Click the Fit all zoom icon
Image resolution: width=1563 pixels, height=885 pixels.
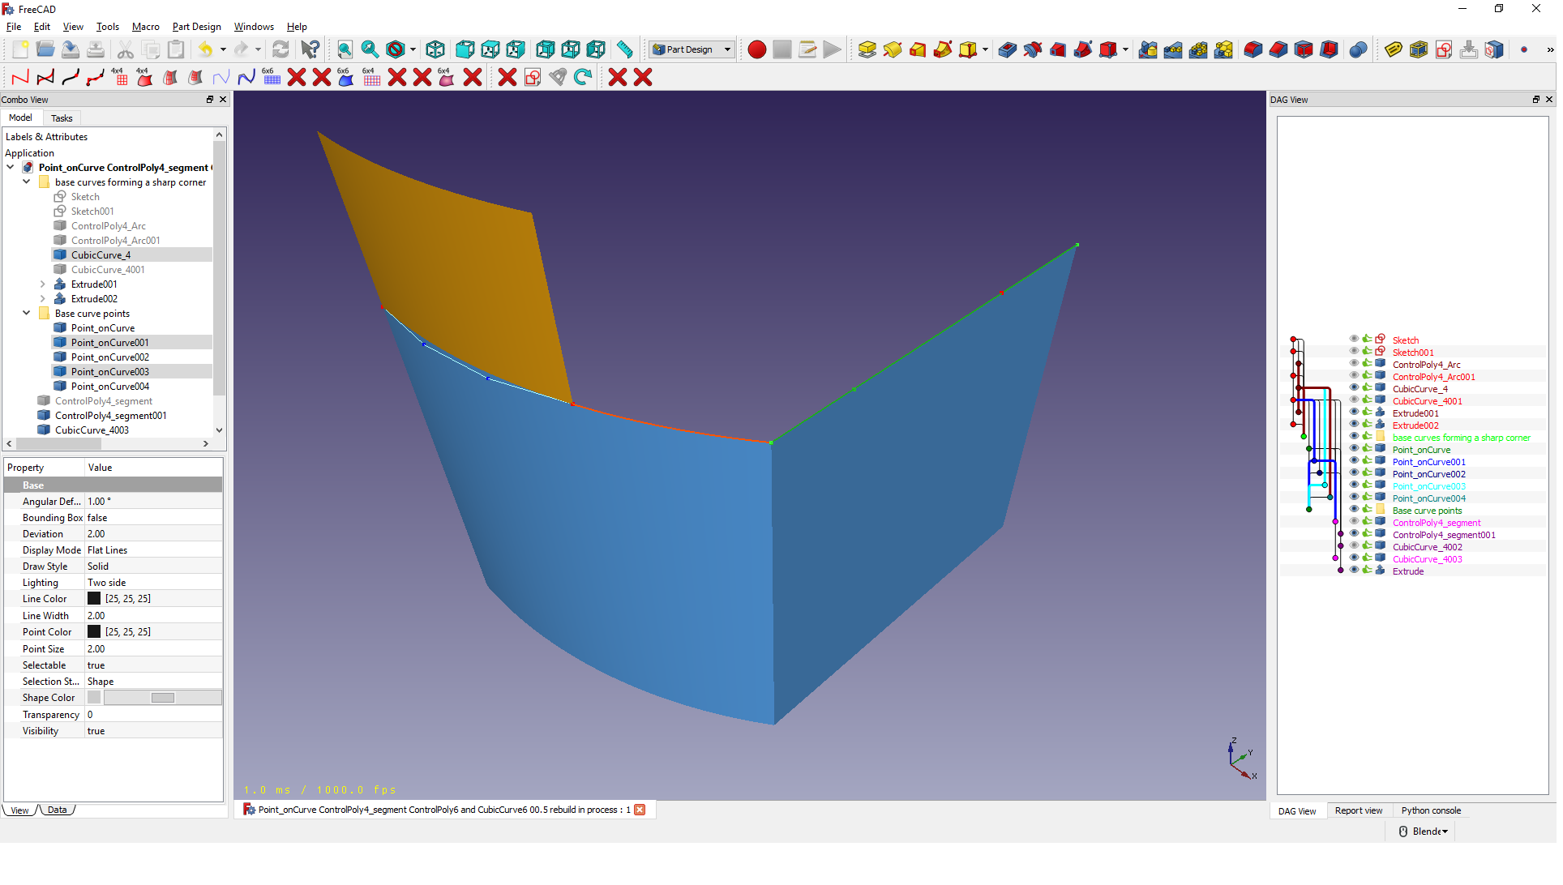coord(345,50)
